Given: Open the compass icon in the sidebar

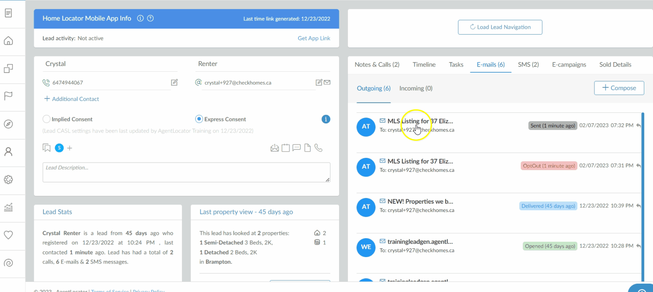Looking at the screenshot, I should tap(8, 124).
